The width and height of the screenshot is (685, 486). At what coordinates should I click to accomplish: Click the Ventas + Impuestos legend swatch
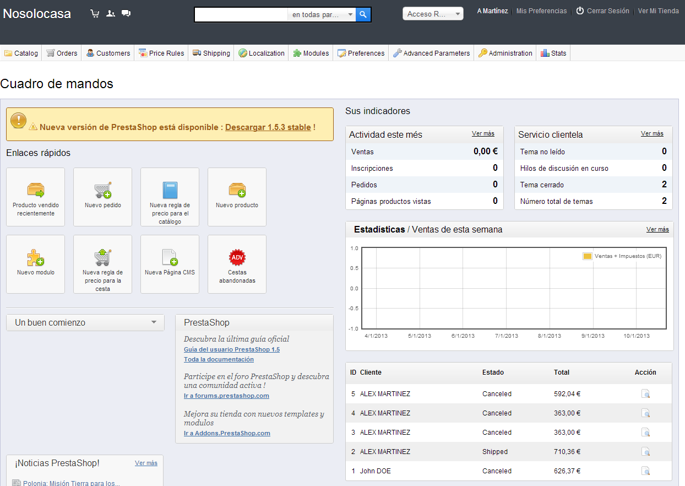point(587,256)
